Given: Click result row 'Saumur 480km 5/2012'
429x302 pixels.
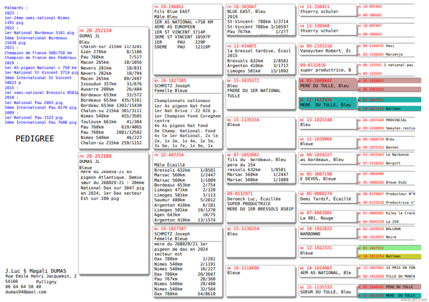Looking at the screenshot, I should coord(185,200).
